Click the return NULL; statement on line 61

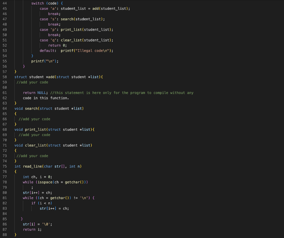pyautogui.click(x=35, y=93)
